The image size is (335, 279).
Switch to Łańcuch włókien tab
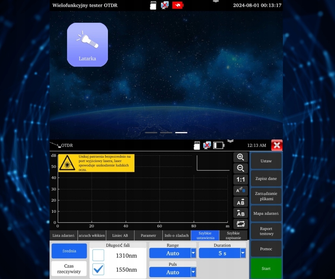pyautogui.click(x=92, y=235)
